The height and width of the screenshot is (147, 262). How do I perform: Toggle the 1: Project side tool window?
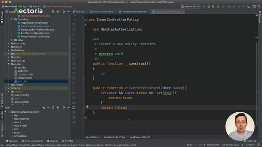pyautogui.click(x=2, y=17)
